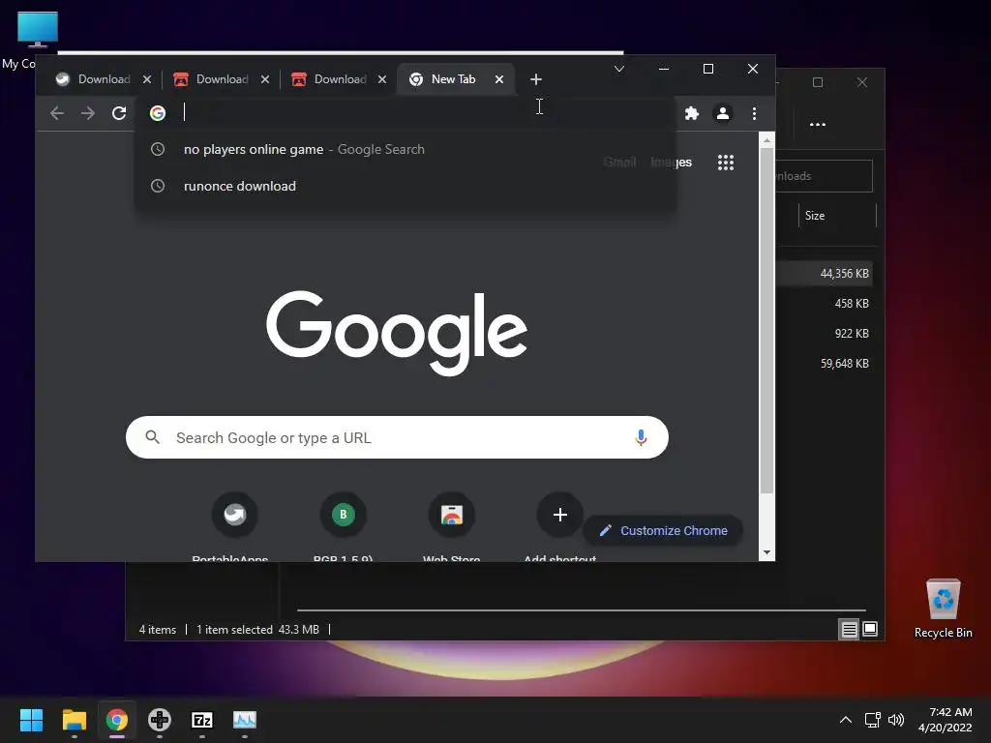
Task: Open the Windows Start menu
Action: (31, 720)
